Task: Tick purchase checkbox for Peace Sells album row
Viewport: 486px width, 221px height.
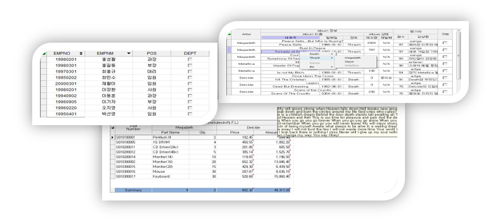Action: [445, 43]
